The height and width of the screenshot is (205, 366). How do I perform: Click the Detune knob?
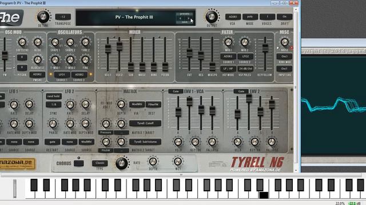43,17
